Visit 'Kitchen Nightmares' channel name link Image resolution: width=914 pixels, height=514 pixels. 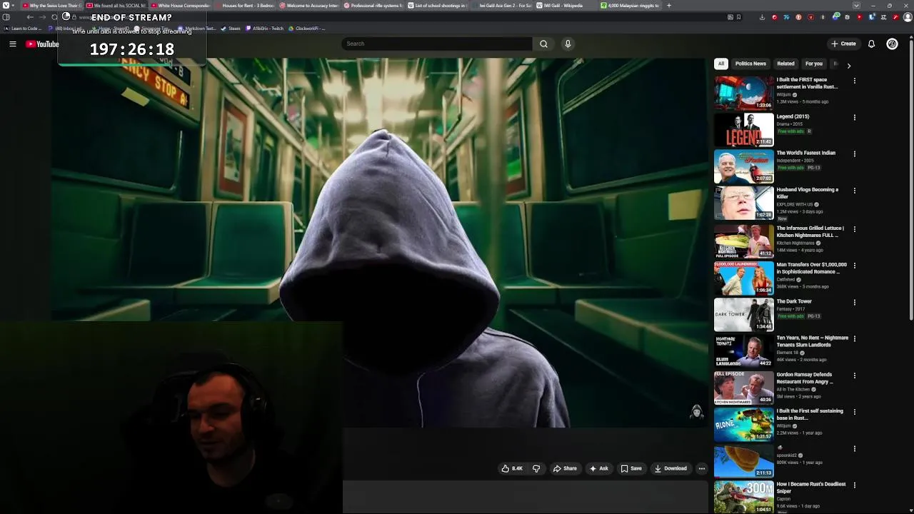click(x=795, y=243)
